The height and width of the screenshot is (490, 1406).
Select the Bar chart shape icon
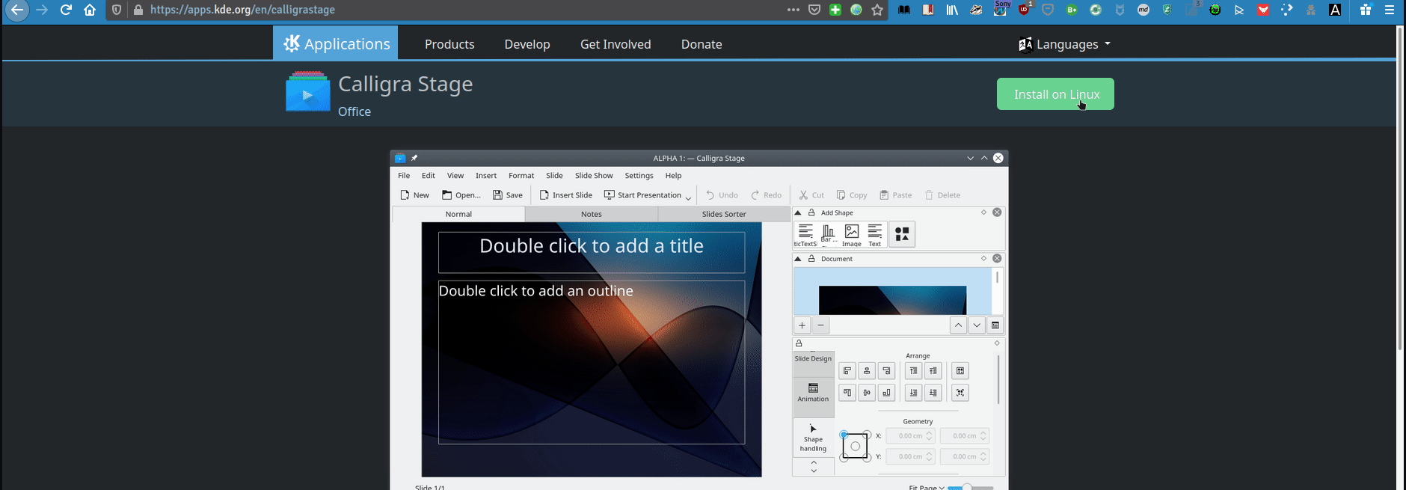tap(829, 234)
